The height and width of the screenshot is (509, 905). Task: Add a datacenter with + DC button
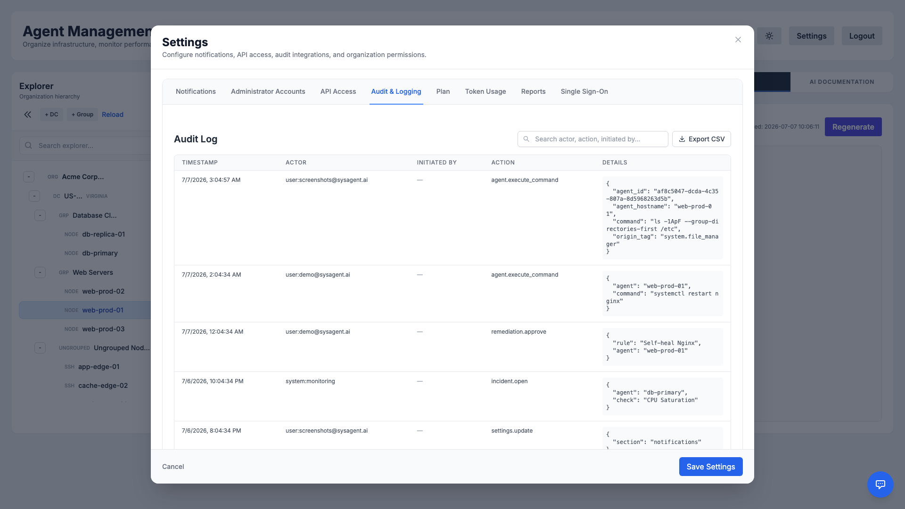51,115
